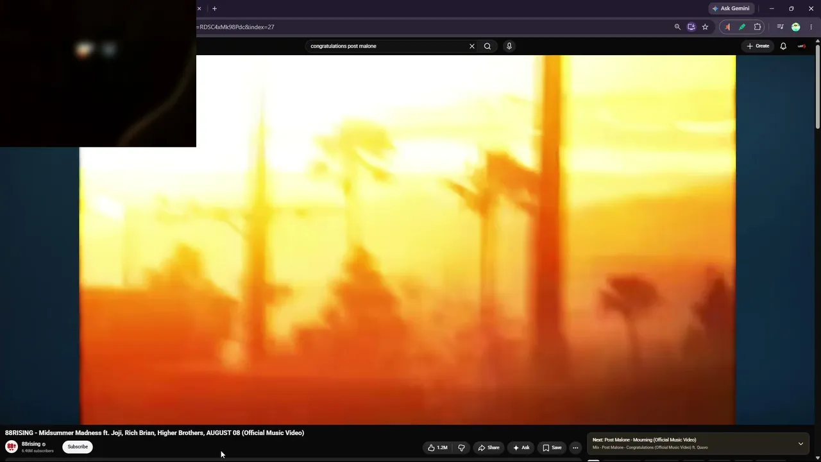The image size is (821, 462).
Task: Start voice search with the microphone icon
Action: [509, 46]
